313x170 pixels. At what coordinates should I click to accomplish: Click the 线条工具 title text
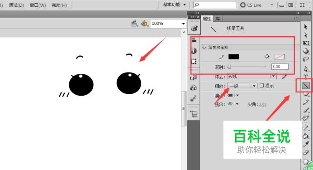(235, 28)
